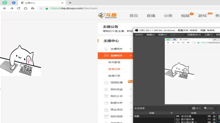Image resolution: width=220 pixels, height=123 pixels.
Task: Open 视频轮播 in the sidebar
Action: 117,83
